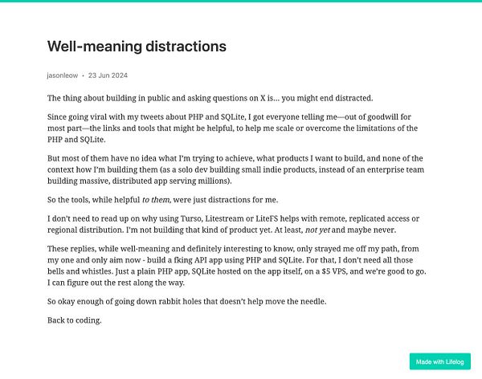Click the 23 Jun 2024 post date

tap(108, 75)
